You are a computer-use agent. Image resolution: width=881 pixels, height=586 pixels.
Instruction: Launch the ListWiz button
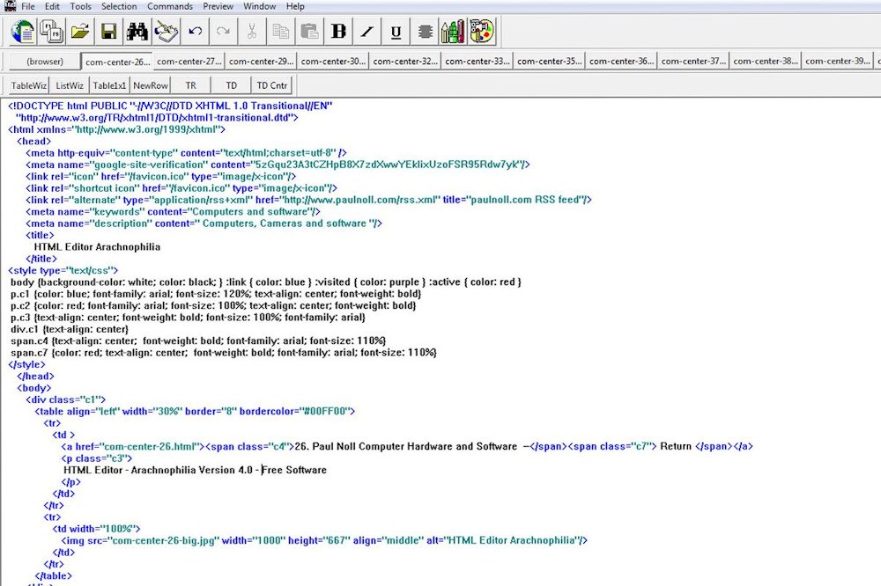(x=70, y=85)
